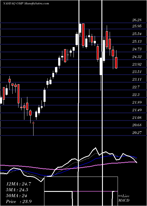Click the <<Live MACD label
The height and width of the screenshot is (206, 147).
click(124, 198)
